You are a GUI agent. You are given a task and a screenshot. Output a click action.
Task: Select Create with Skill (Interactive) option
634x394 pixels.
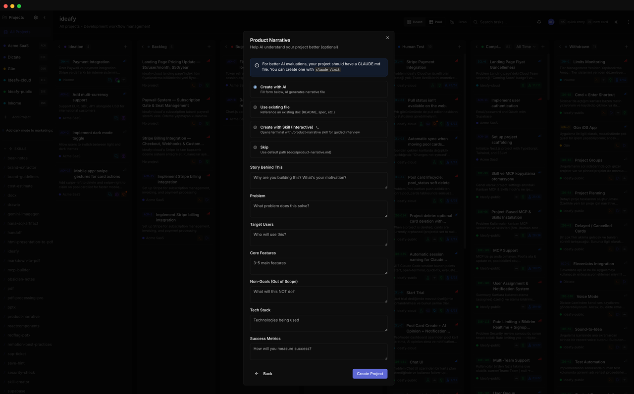tap(255, 127)
